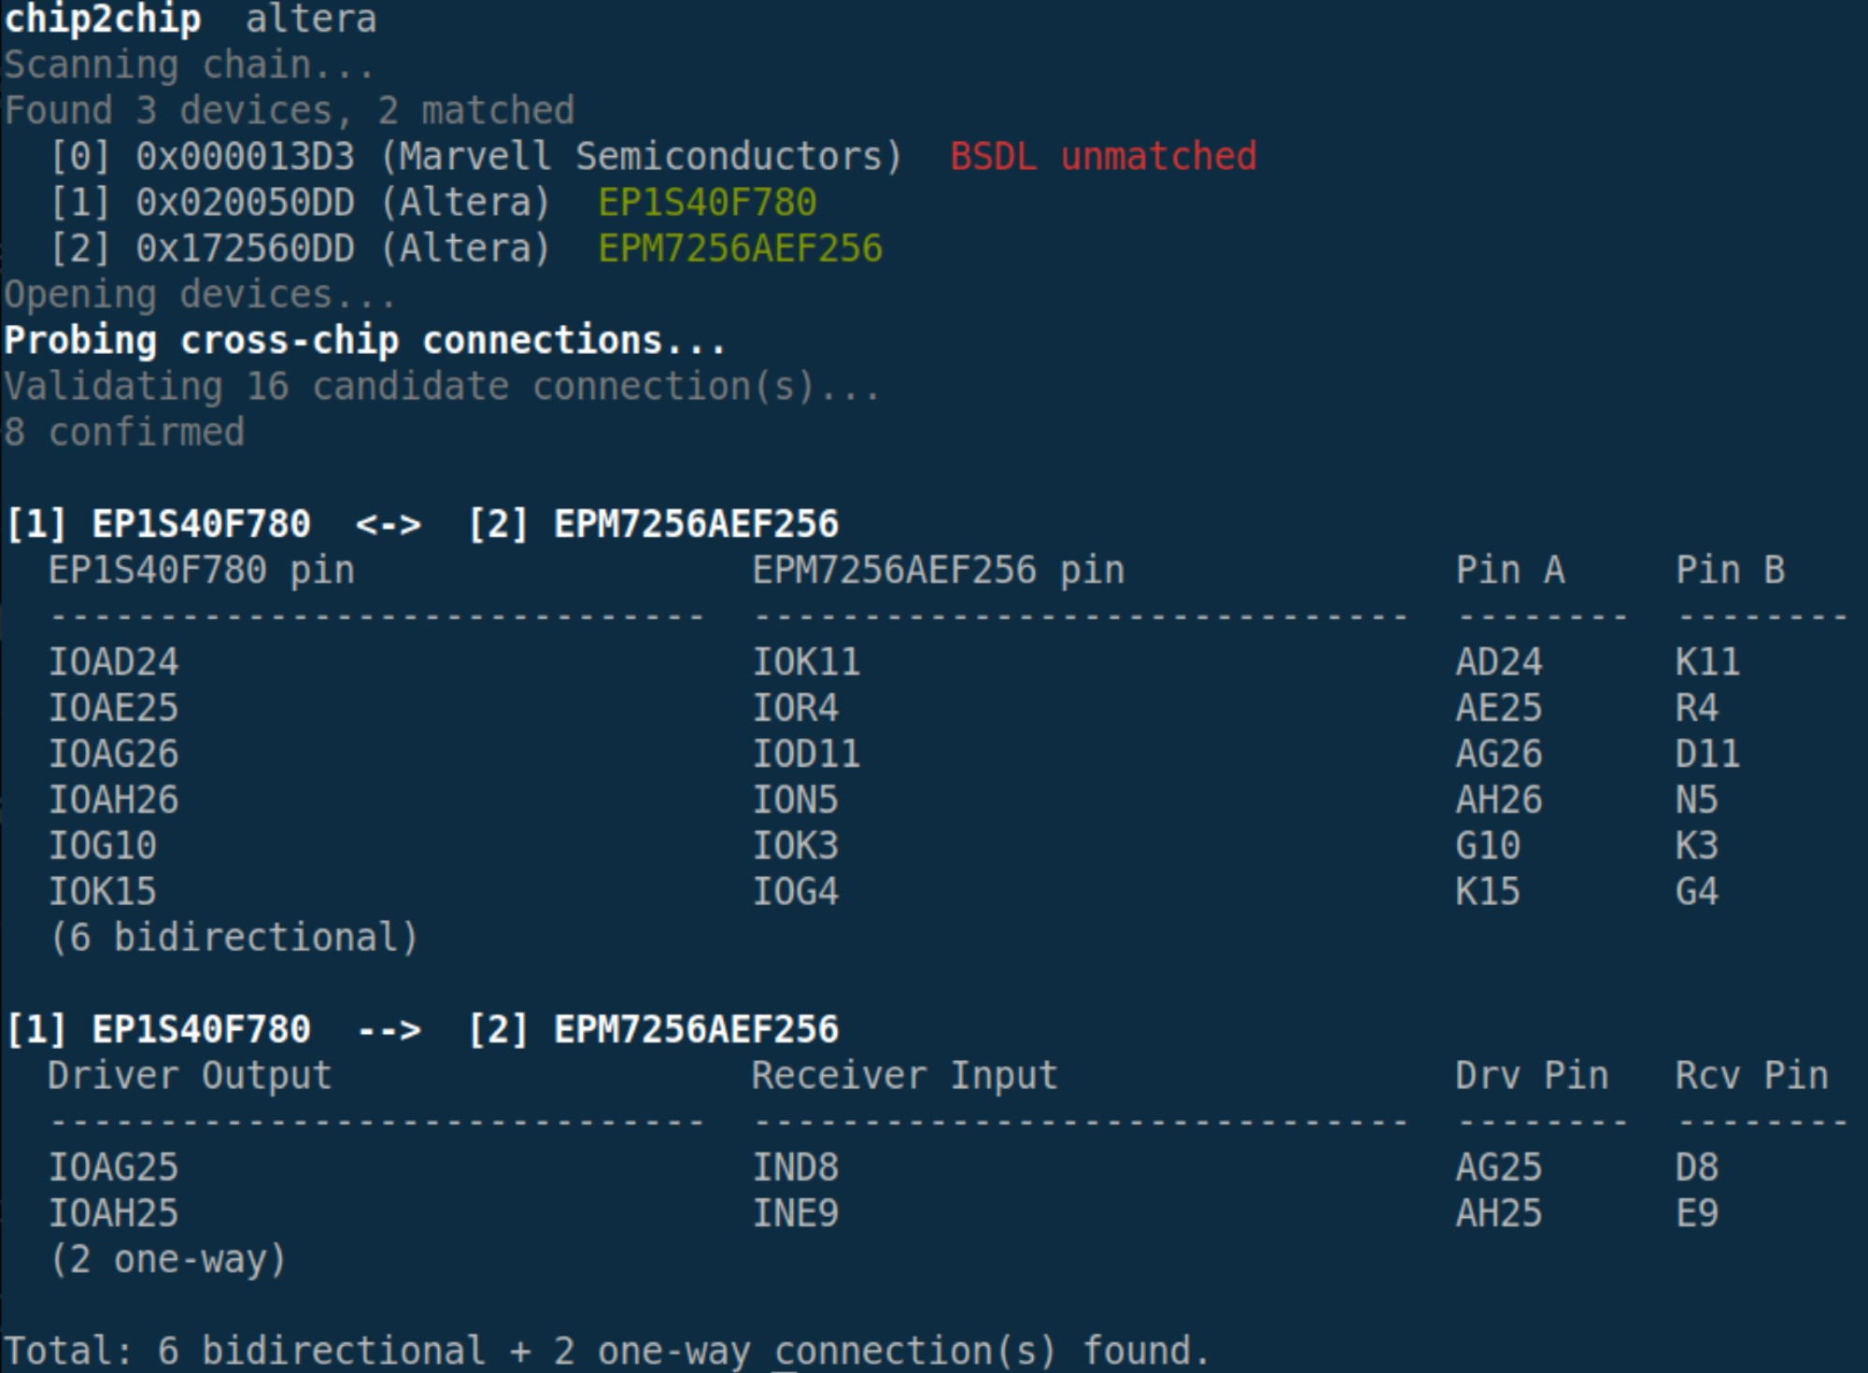Image resolution: width=1868 pixels, height=1373 pixels.
Task: Click the "(6 bidirectional)" summary text
Action: [x=233, y=937]
